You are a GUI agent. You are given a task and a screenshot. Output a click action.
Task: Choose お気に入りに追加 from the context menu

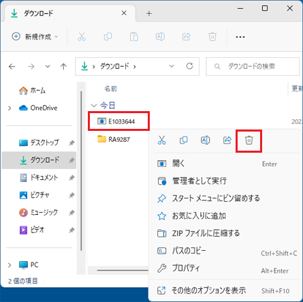click(225, 216)
